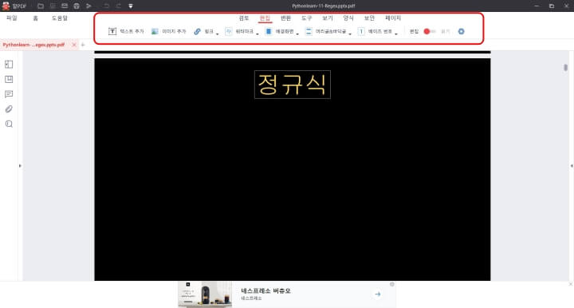Screen dimensions: 574x308
Task: Expand the 배경화면 dropdown arrow
Action: pyautogui.click(x=297, y=34)
